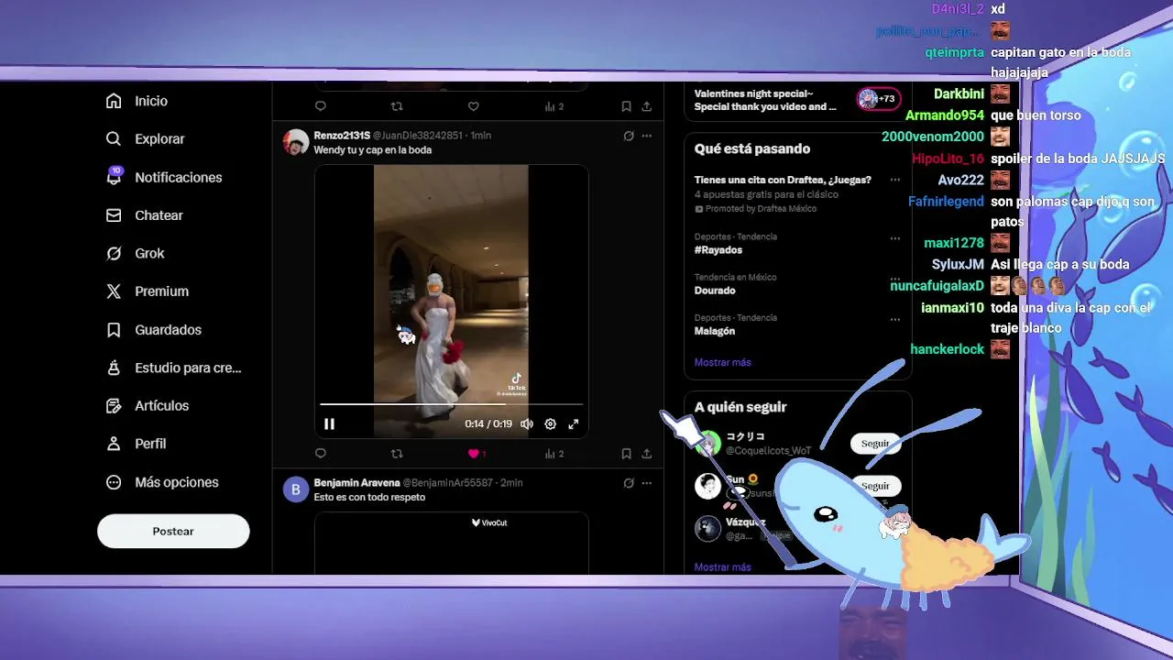Open the Dourado trending topic
Screen dimensions: 1173x660
[715, 291]
